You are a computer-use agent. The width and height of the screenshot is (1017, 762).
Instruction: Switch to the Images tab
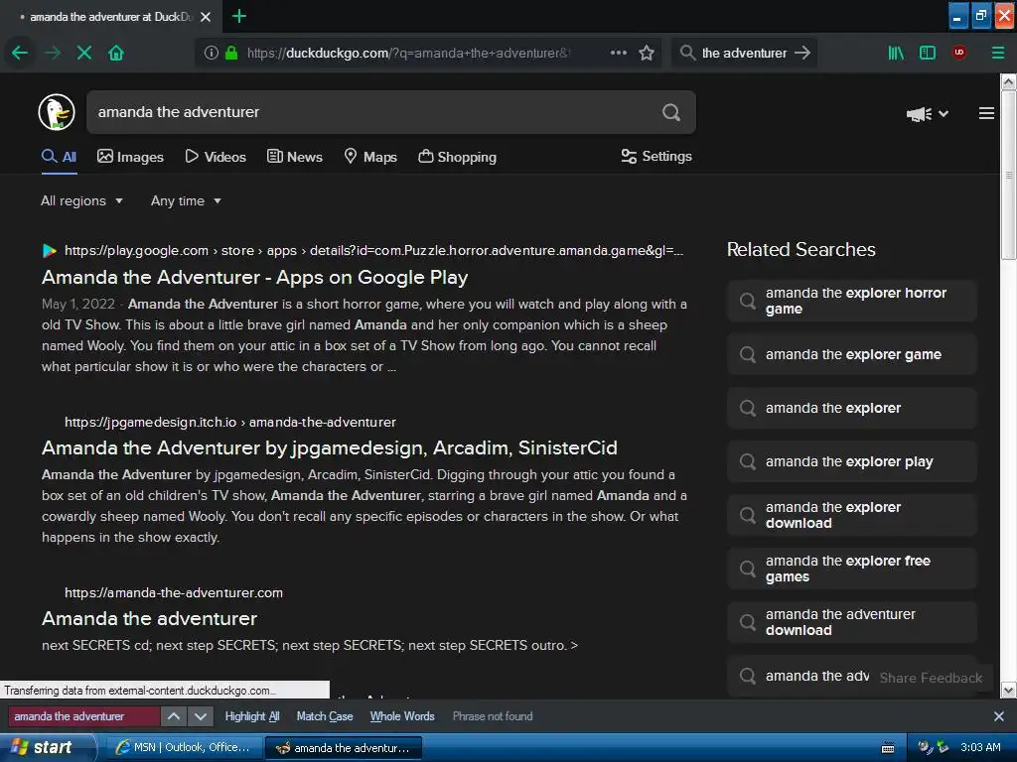coord(130,157)
